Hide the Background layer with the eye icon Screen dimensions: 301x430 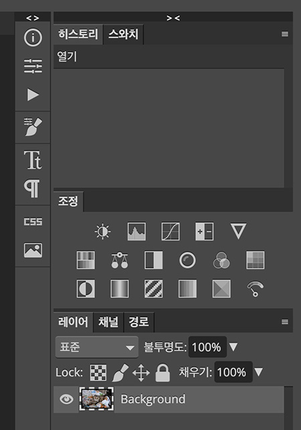(66, 399)
